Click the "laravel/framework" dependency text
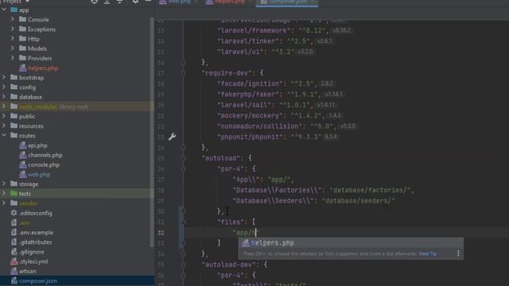 point(254,30)
